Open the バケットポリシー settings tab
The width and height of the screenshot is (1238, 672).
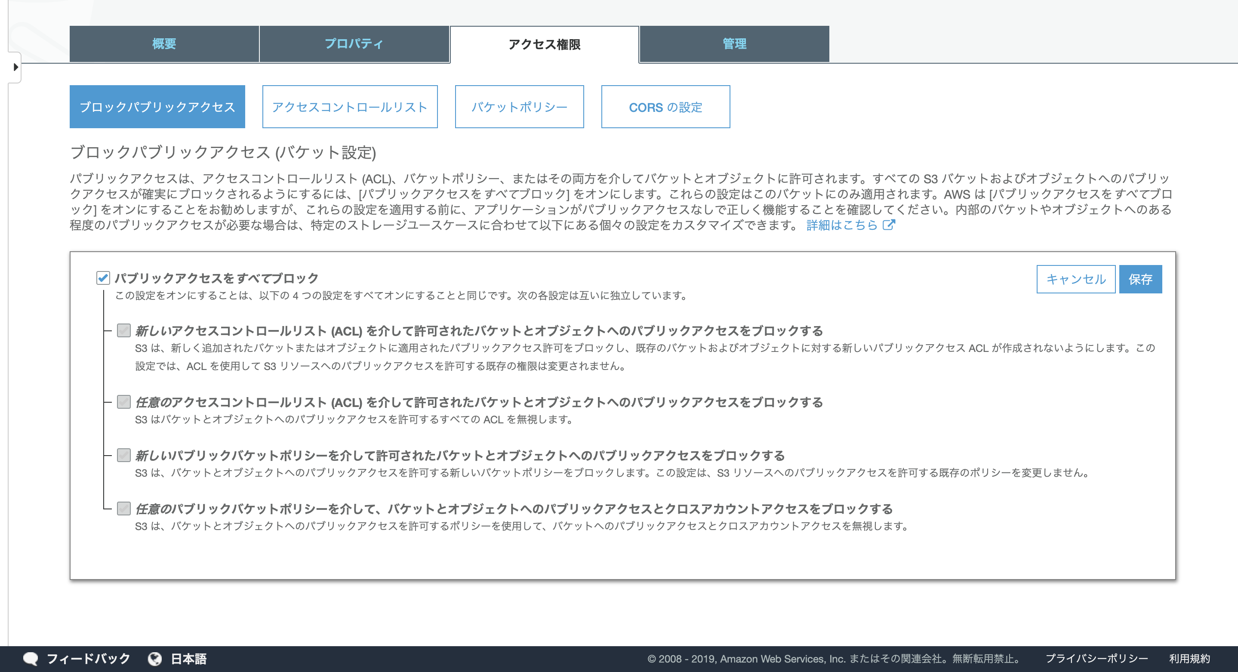(517, 107)
